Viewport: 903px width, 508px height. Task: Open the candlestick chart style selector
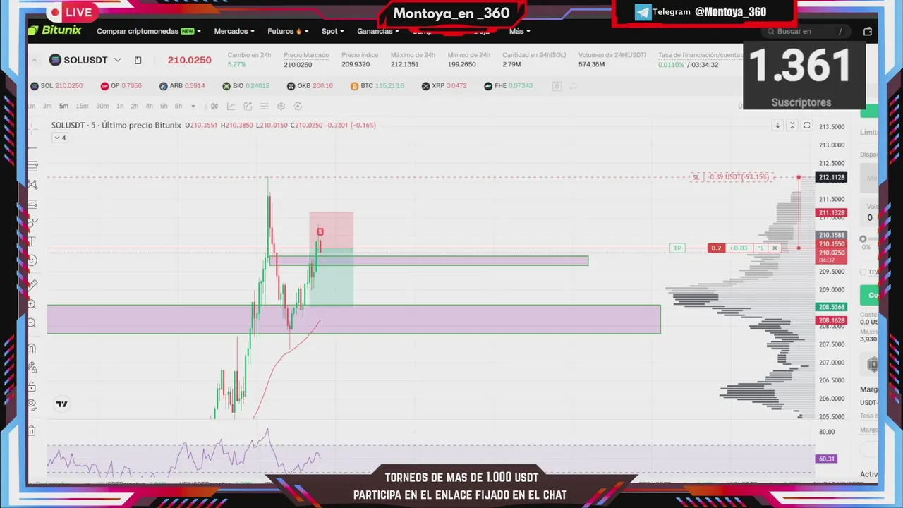214,107
